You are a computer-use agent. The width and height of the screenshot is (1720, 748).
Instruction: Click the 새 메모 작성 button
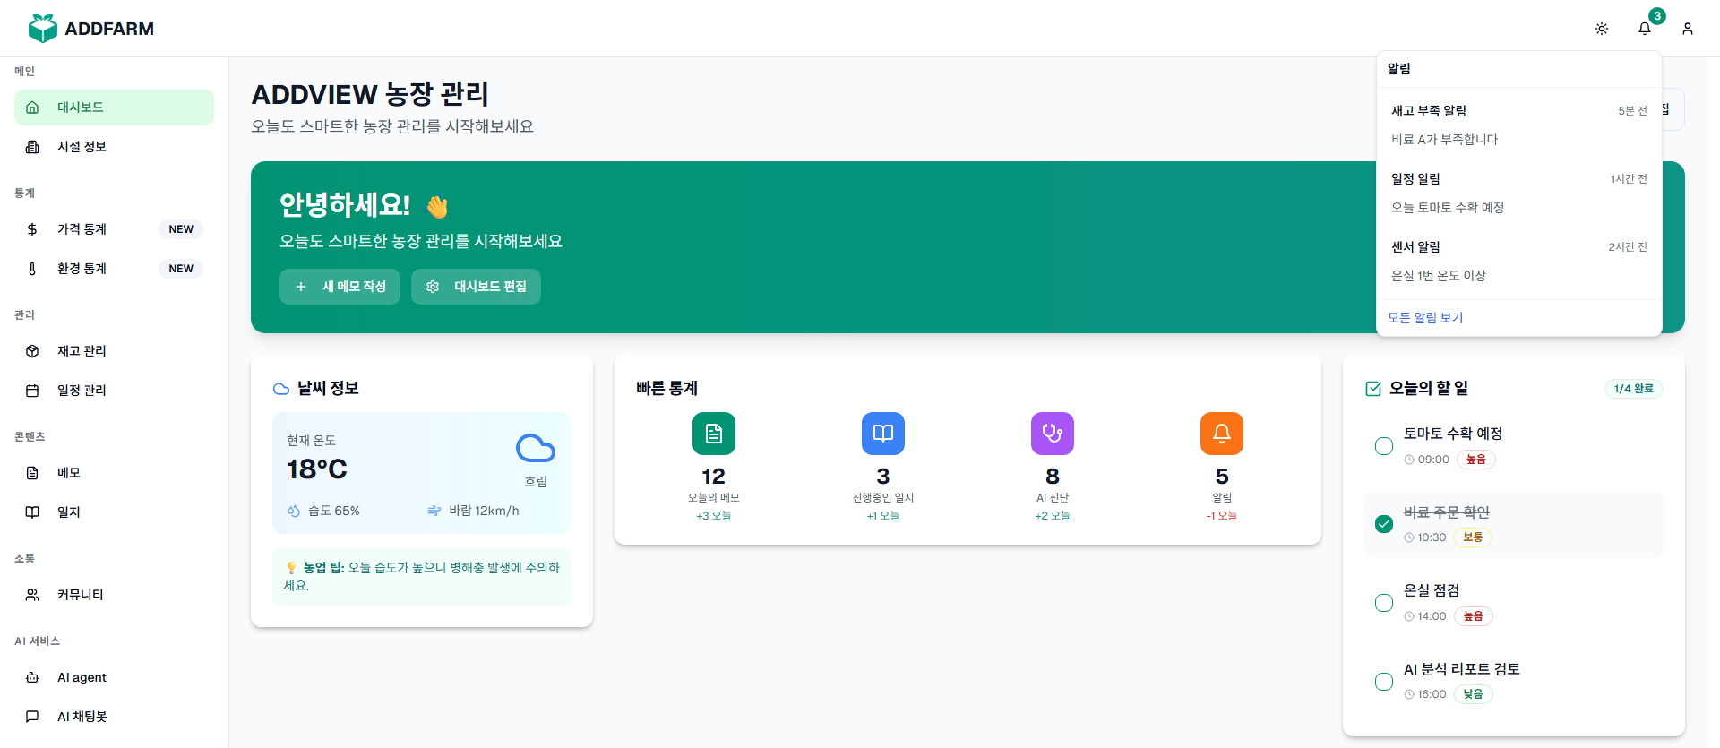tap(340, 287)
